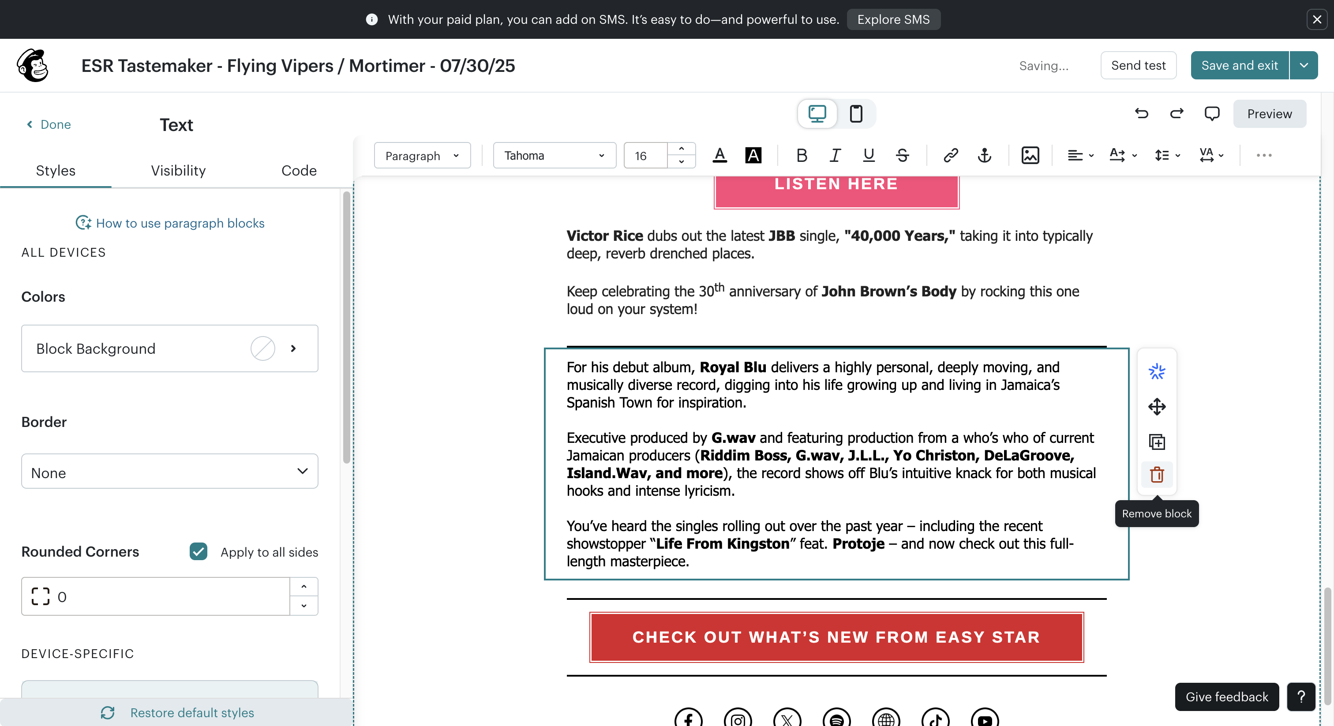Open the Facebook social icon
1334x726 pixels.
coord(688,717)
